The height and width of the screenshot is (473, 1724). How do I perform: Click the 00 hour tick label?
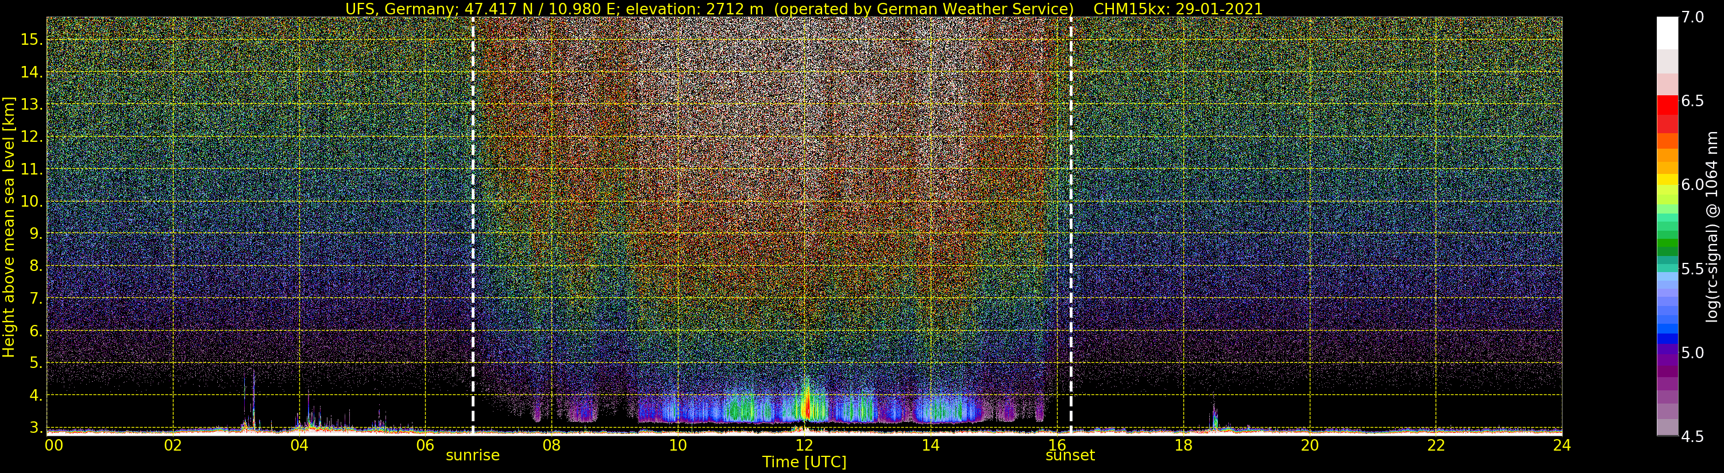(x=53, y=445)
